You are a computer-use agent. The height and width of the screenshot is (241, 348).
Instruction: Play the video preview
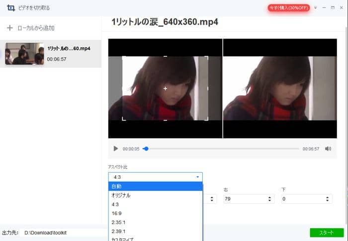click(x=116, y=148)
